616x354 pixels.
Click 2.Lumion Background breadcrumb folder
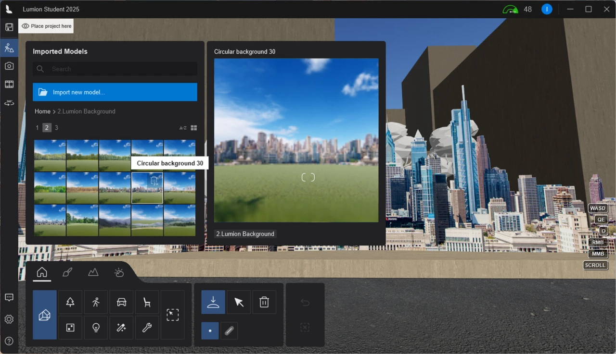pyautogui.click(x=86, y=111)
